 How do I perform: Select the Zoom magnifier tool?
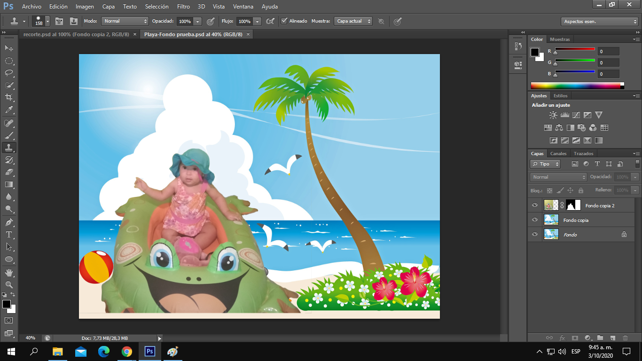9,284
